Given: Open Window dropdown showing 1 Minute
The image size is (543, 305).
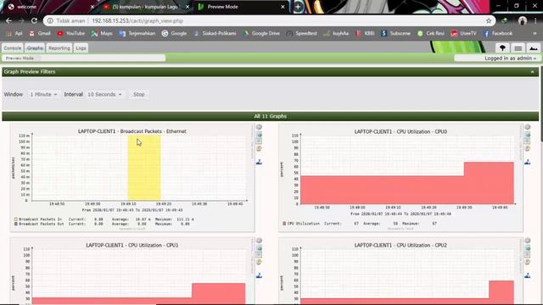Looking at the screenshot, I should [x=43, y=94].
